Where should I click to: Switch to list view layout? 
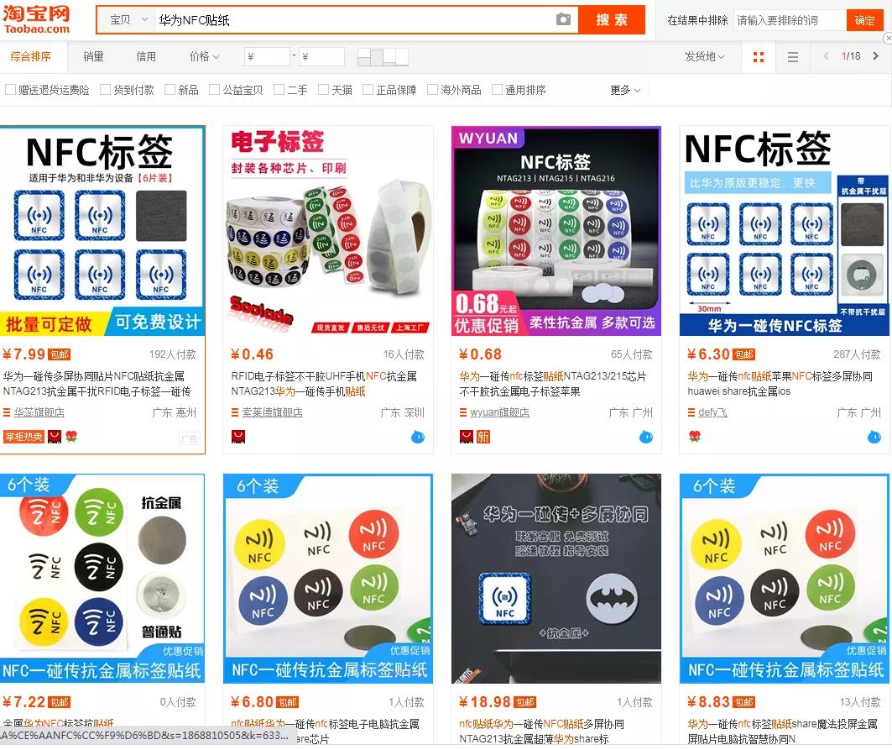pos(792,57)
